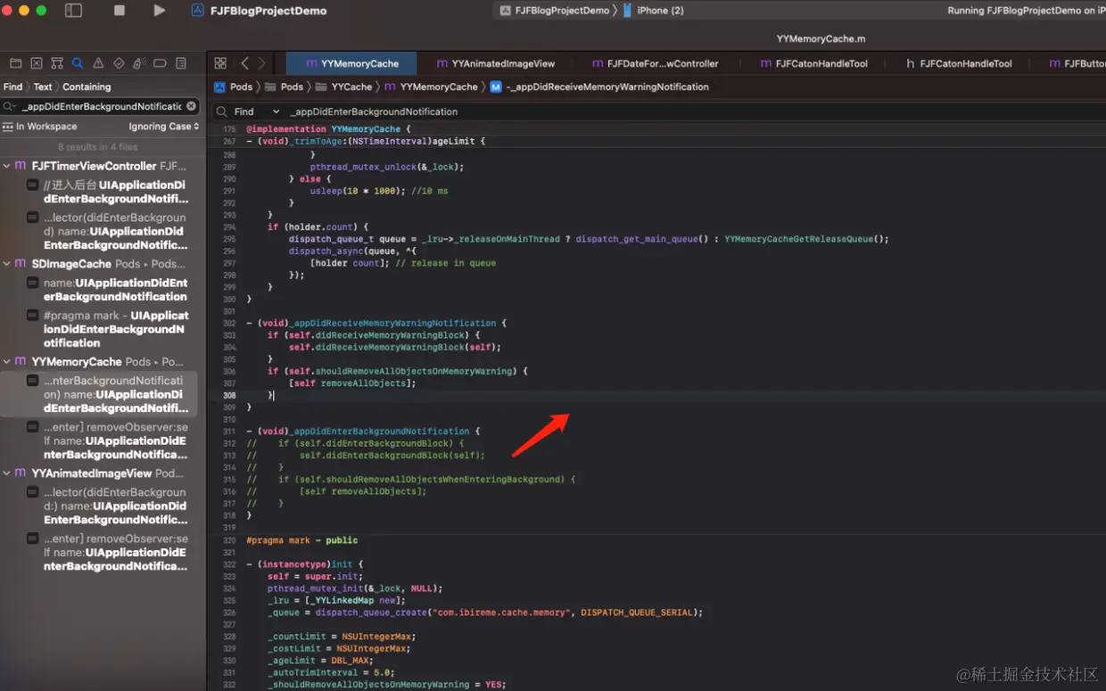Click the Containing match selector
Viewport: 1106px width, 691px height.
tap(87, 86)
